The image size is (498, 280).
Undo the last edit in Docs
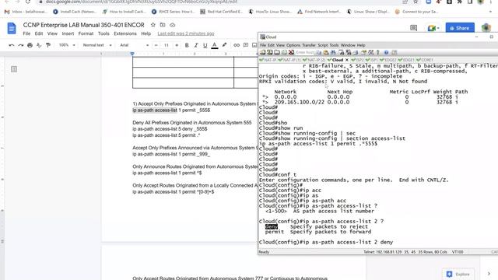click(x=12, y=45)
